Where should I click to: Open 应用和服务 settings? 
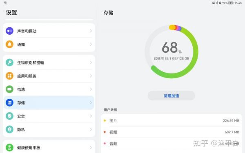(49, 76)
